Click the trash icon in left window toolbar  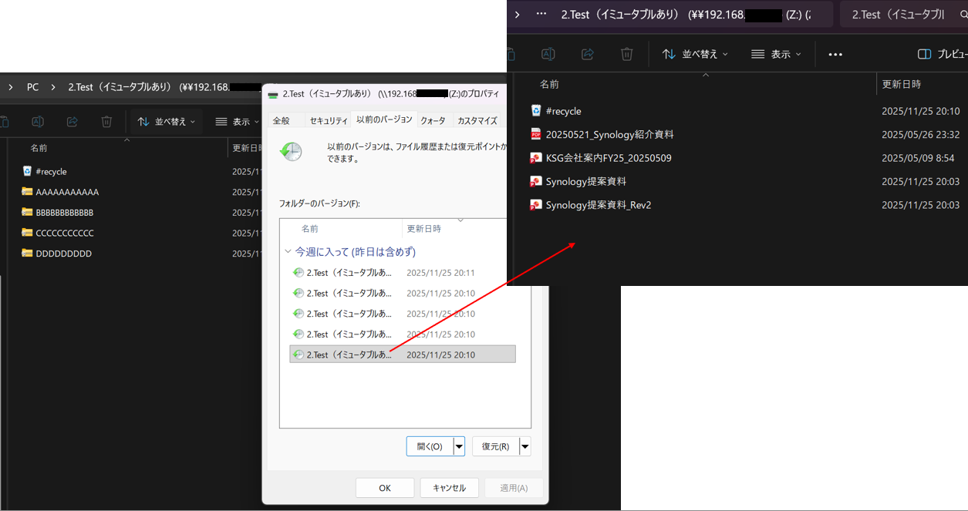107,122
